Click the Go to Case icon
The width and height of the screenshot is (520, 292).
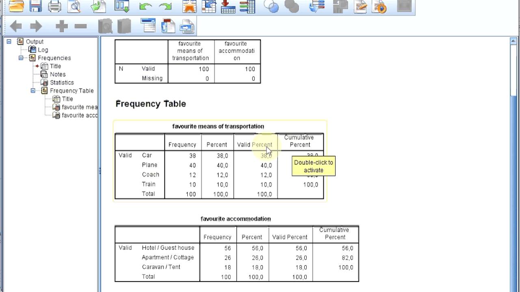pyautogui.click(x=209, y=6)
